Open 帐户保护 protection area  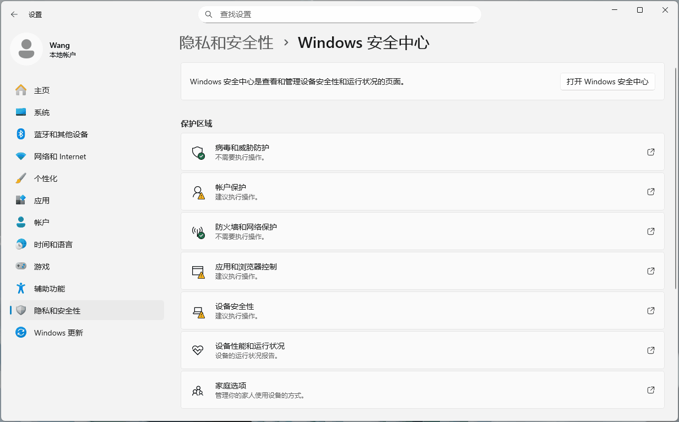tap(422, 192)
